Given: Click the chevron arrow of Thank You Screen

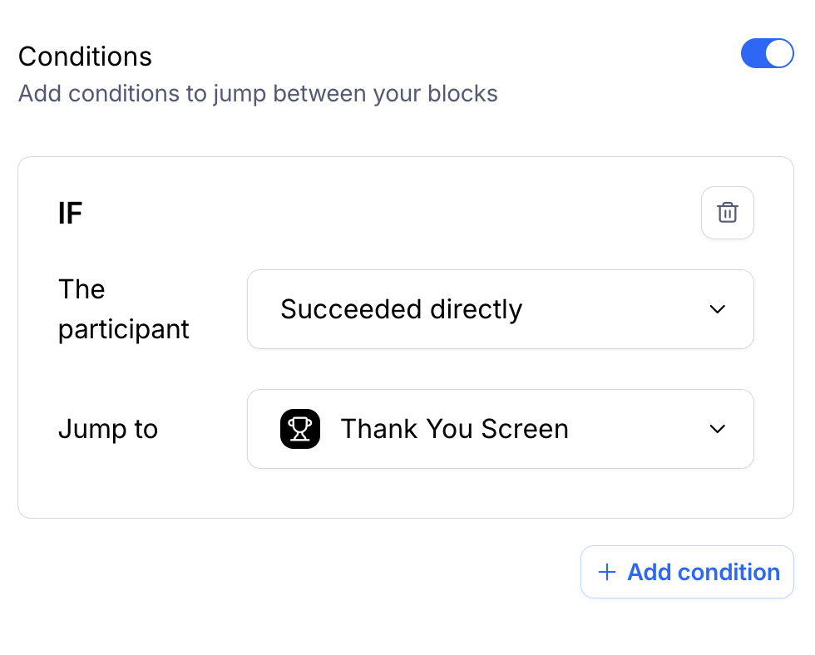Looking at the screenshot, I should pyautogui.click(x=717, y=429).
